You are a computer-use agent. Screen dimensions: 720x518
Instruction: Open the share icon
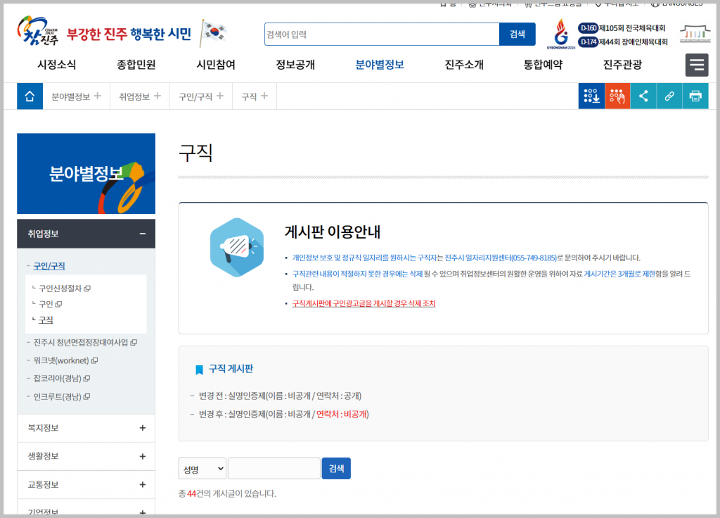pos(643,96)
